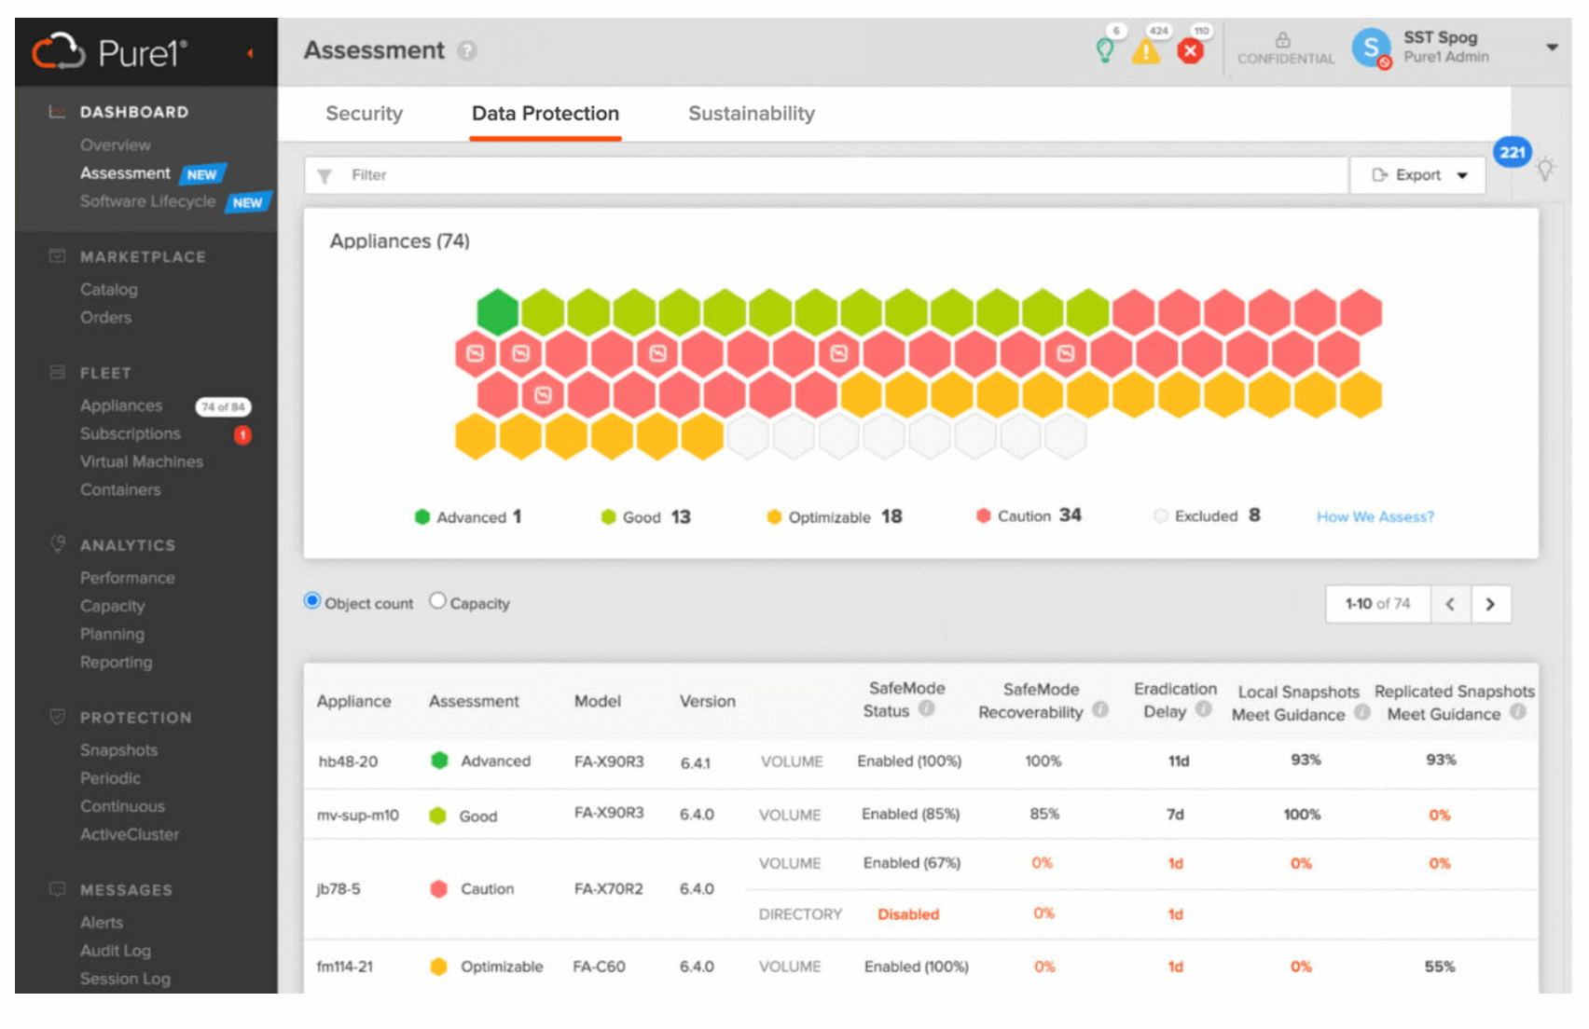Image resolution: width=1589 pixels, height=1029 pixels.
Task: Select the Capacity radio button
Action: coord(437,601)
